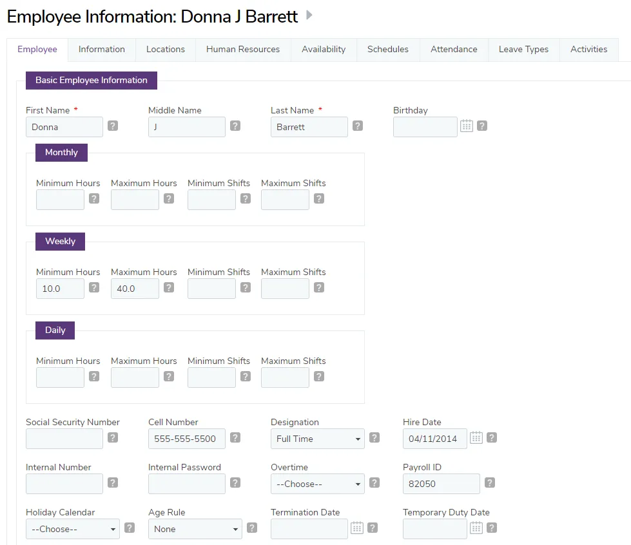Show help for Social Security Number

[113, 437]
